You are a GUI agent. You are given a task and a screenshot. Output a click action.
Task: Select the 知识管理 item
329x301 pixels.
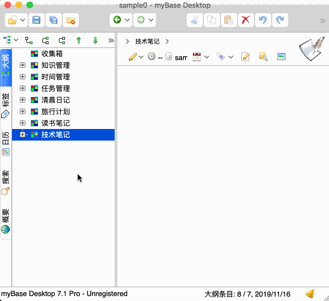point(56,65)
